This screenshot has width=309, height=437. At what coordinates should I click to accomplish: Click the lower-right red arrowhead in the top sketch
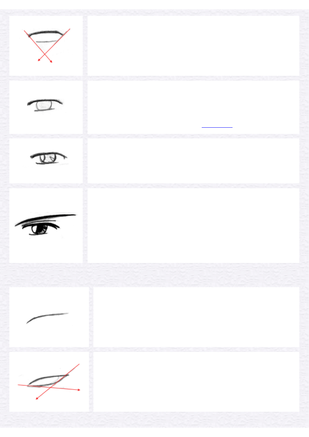(51, 61)
